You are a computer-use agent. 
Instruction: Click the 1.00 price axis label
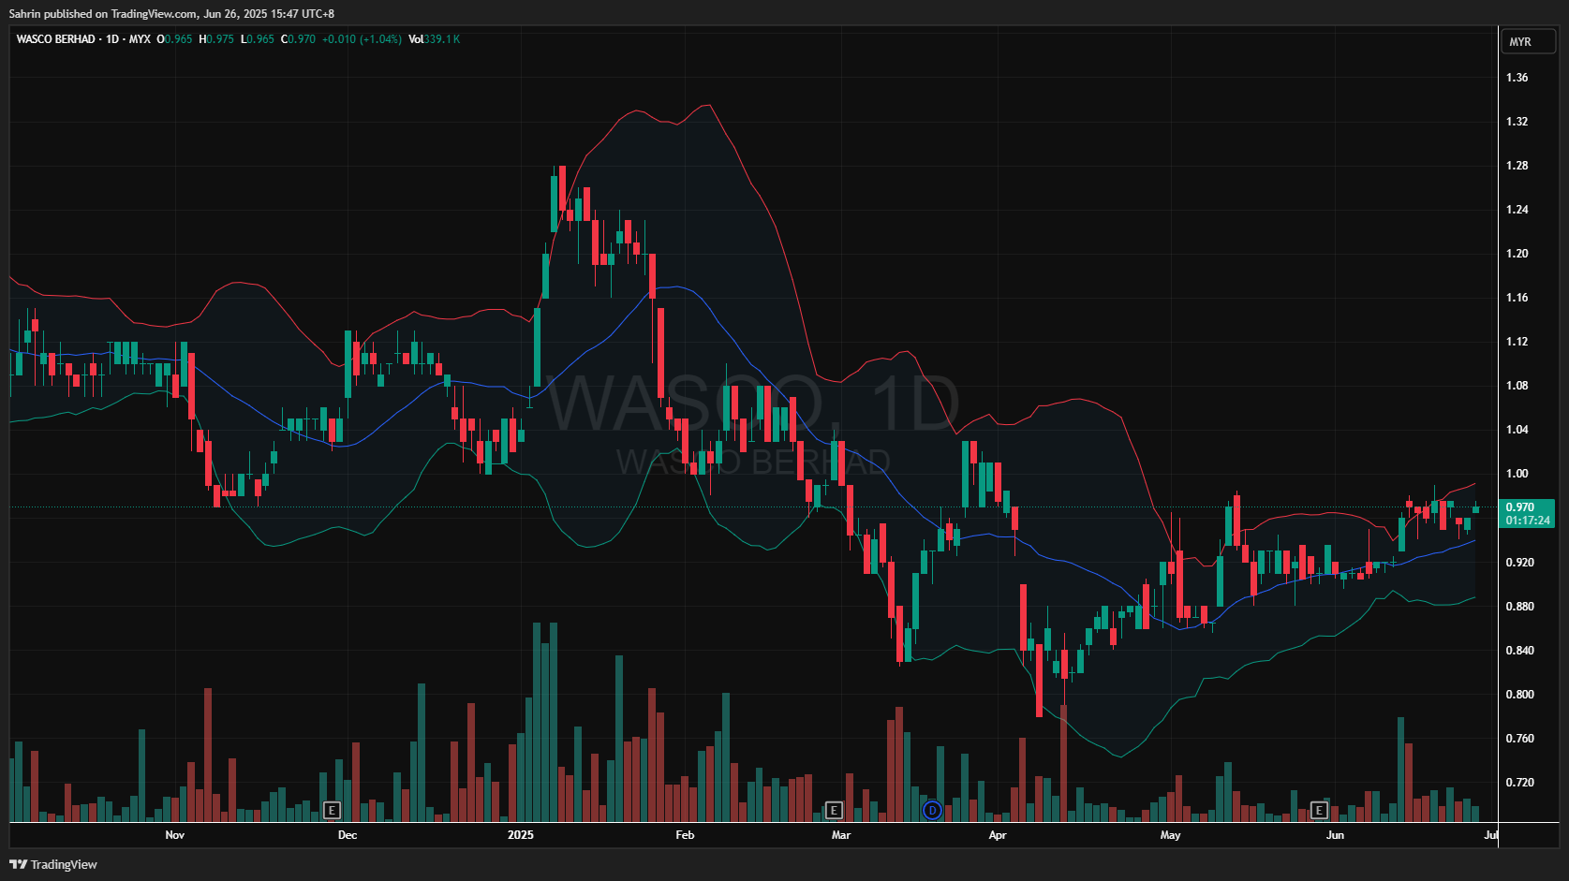pyautogui.click(x=1517, y=474)
